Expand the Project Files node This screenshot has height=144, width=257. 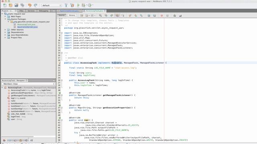pyautogui.click(x=5, y=38)
